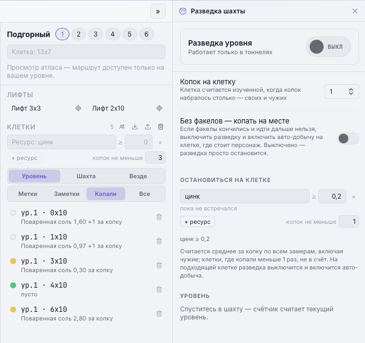Close the Разведка шахты panel
This screenshot has height=343, width=365.
(355, 11)
